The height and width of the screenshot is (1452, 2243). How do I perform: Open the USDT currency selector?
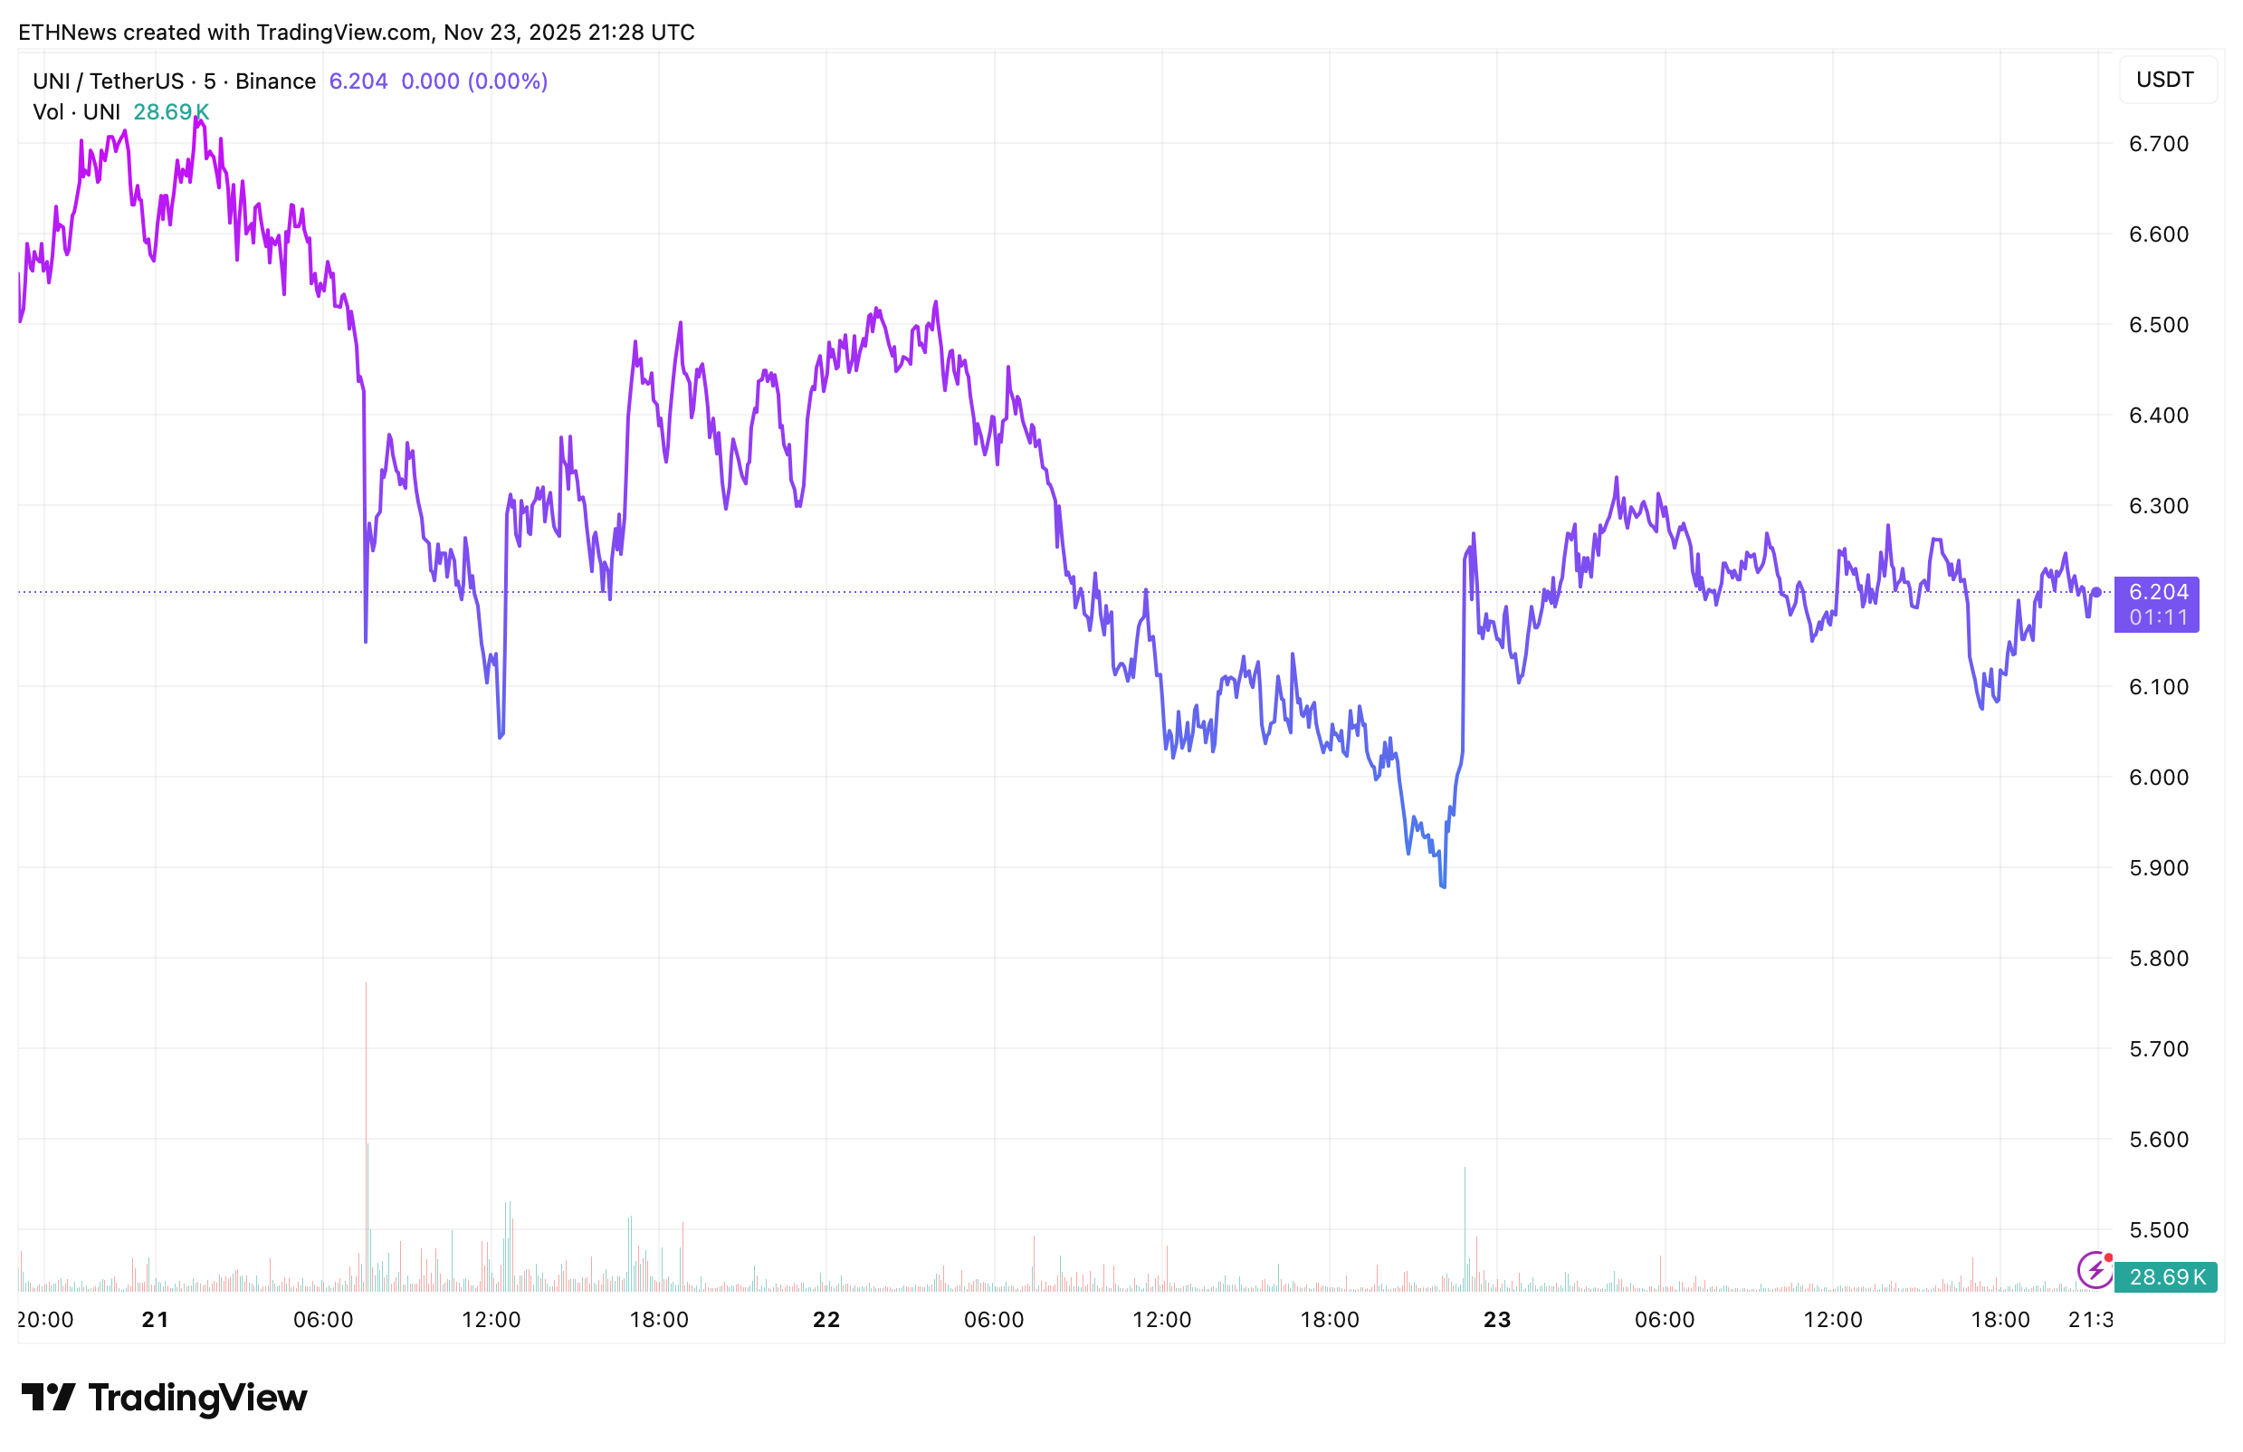(x=2166, y=80)
